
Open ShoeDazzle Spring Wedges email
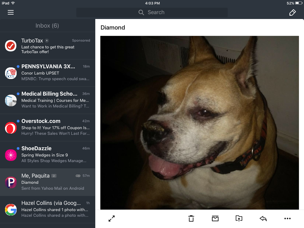(x=47, y=155)
